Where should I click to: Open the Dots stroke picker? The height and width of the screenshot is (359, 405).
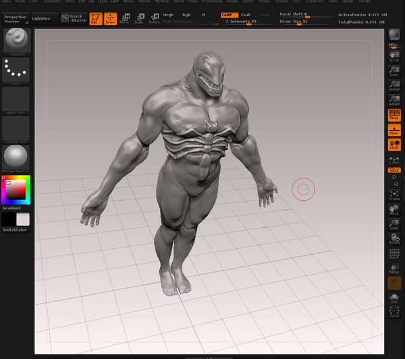pos(16,71)
